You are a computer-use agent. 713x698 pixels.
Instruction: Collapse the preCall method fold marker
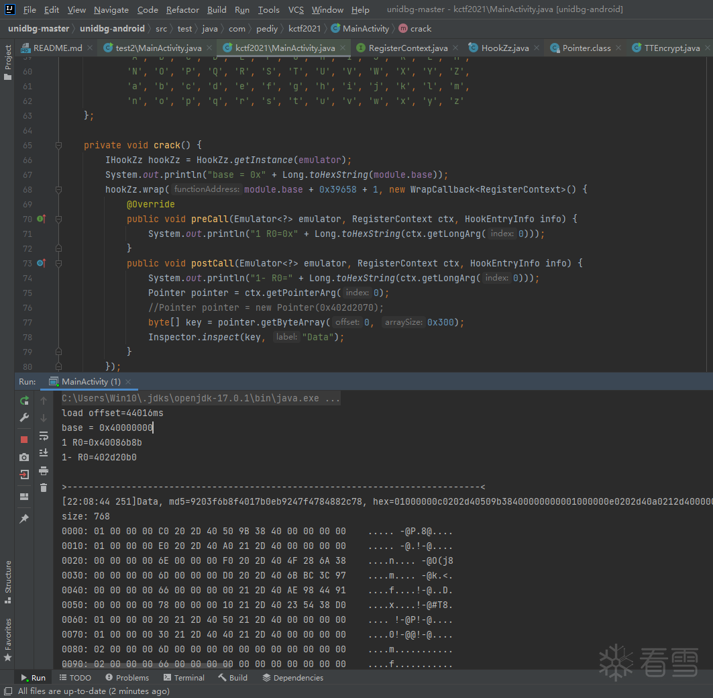pos(59,219)
